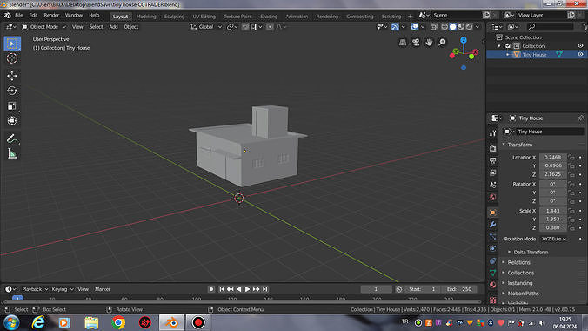This screenshot has width=588, height=331.
Task: Expand the Relations panel
Action: coord(518,262)
